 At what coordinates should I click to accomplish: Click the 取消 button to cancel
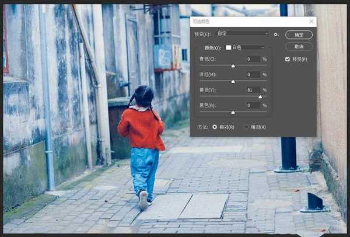299,46
